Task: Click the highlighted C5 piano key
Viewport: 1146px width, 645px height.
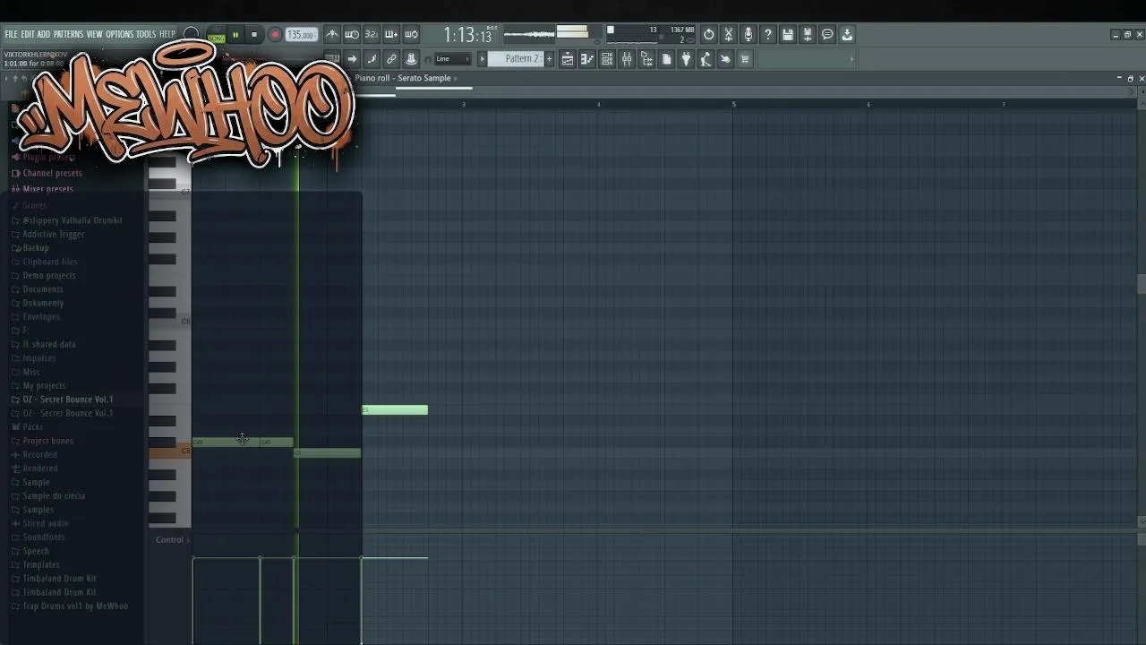Action: click(170, 451)
